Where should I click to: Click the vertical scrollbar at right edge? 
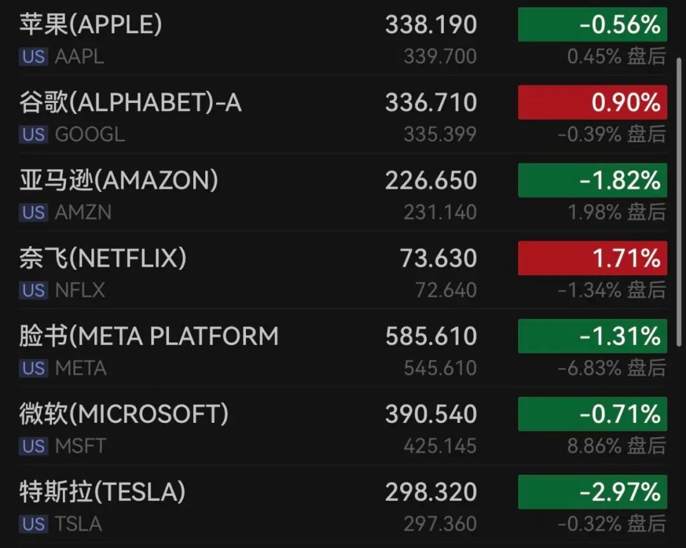click(679, 202)
